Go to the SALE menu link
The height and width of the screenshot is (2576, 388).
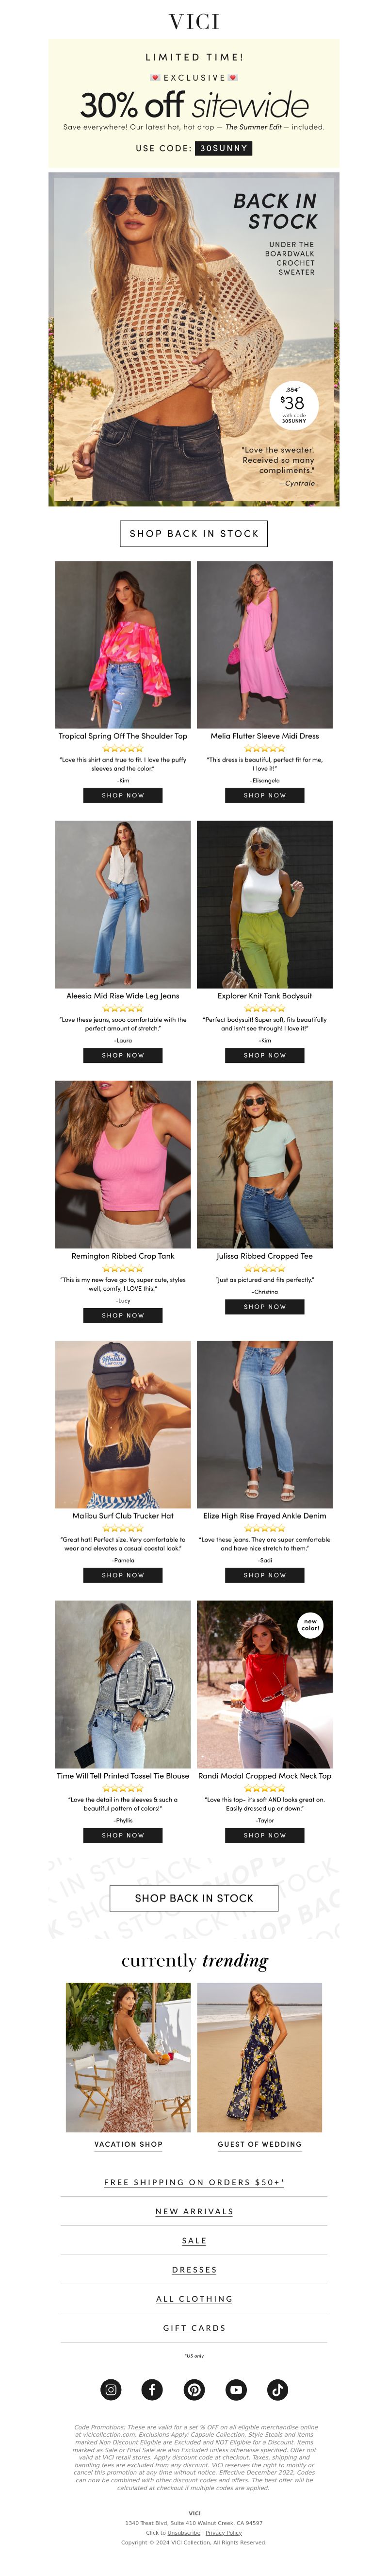point(194,2240)
